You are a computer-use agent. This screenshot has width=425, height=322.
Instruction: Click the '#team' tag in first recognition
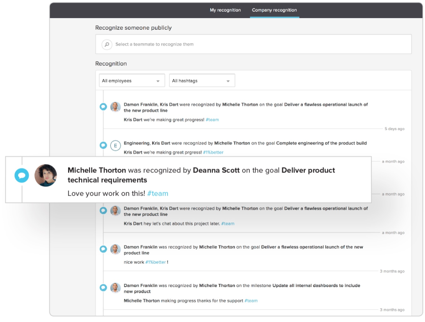tap(212, 120)
